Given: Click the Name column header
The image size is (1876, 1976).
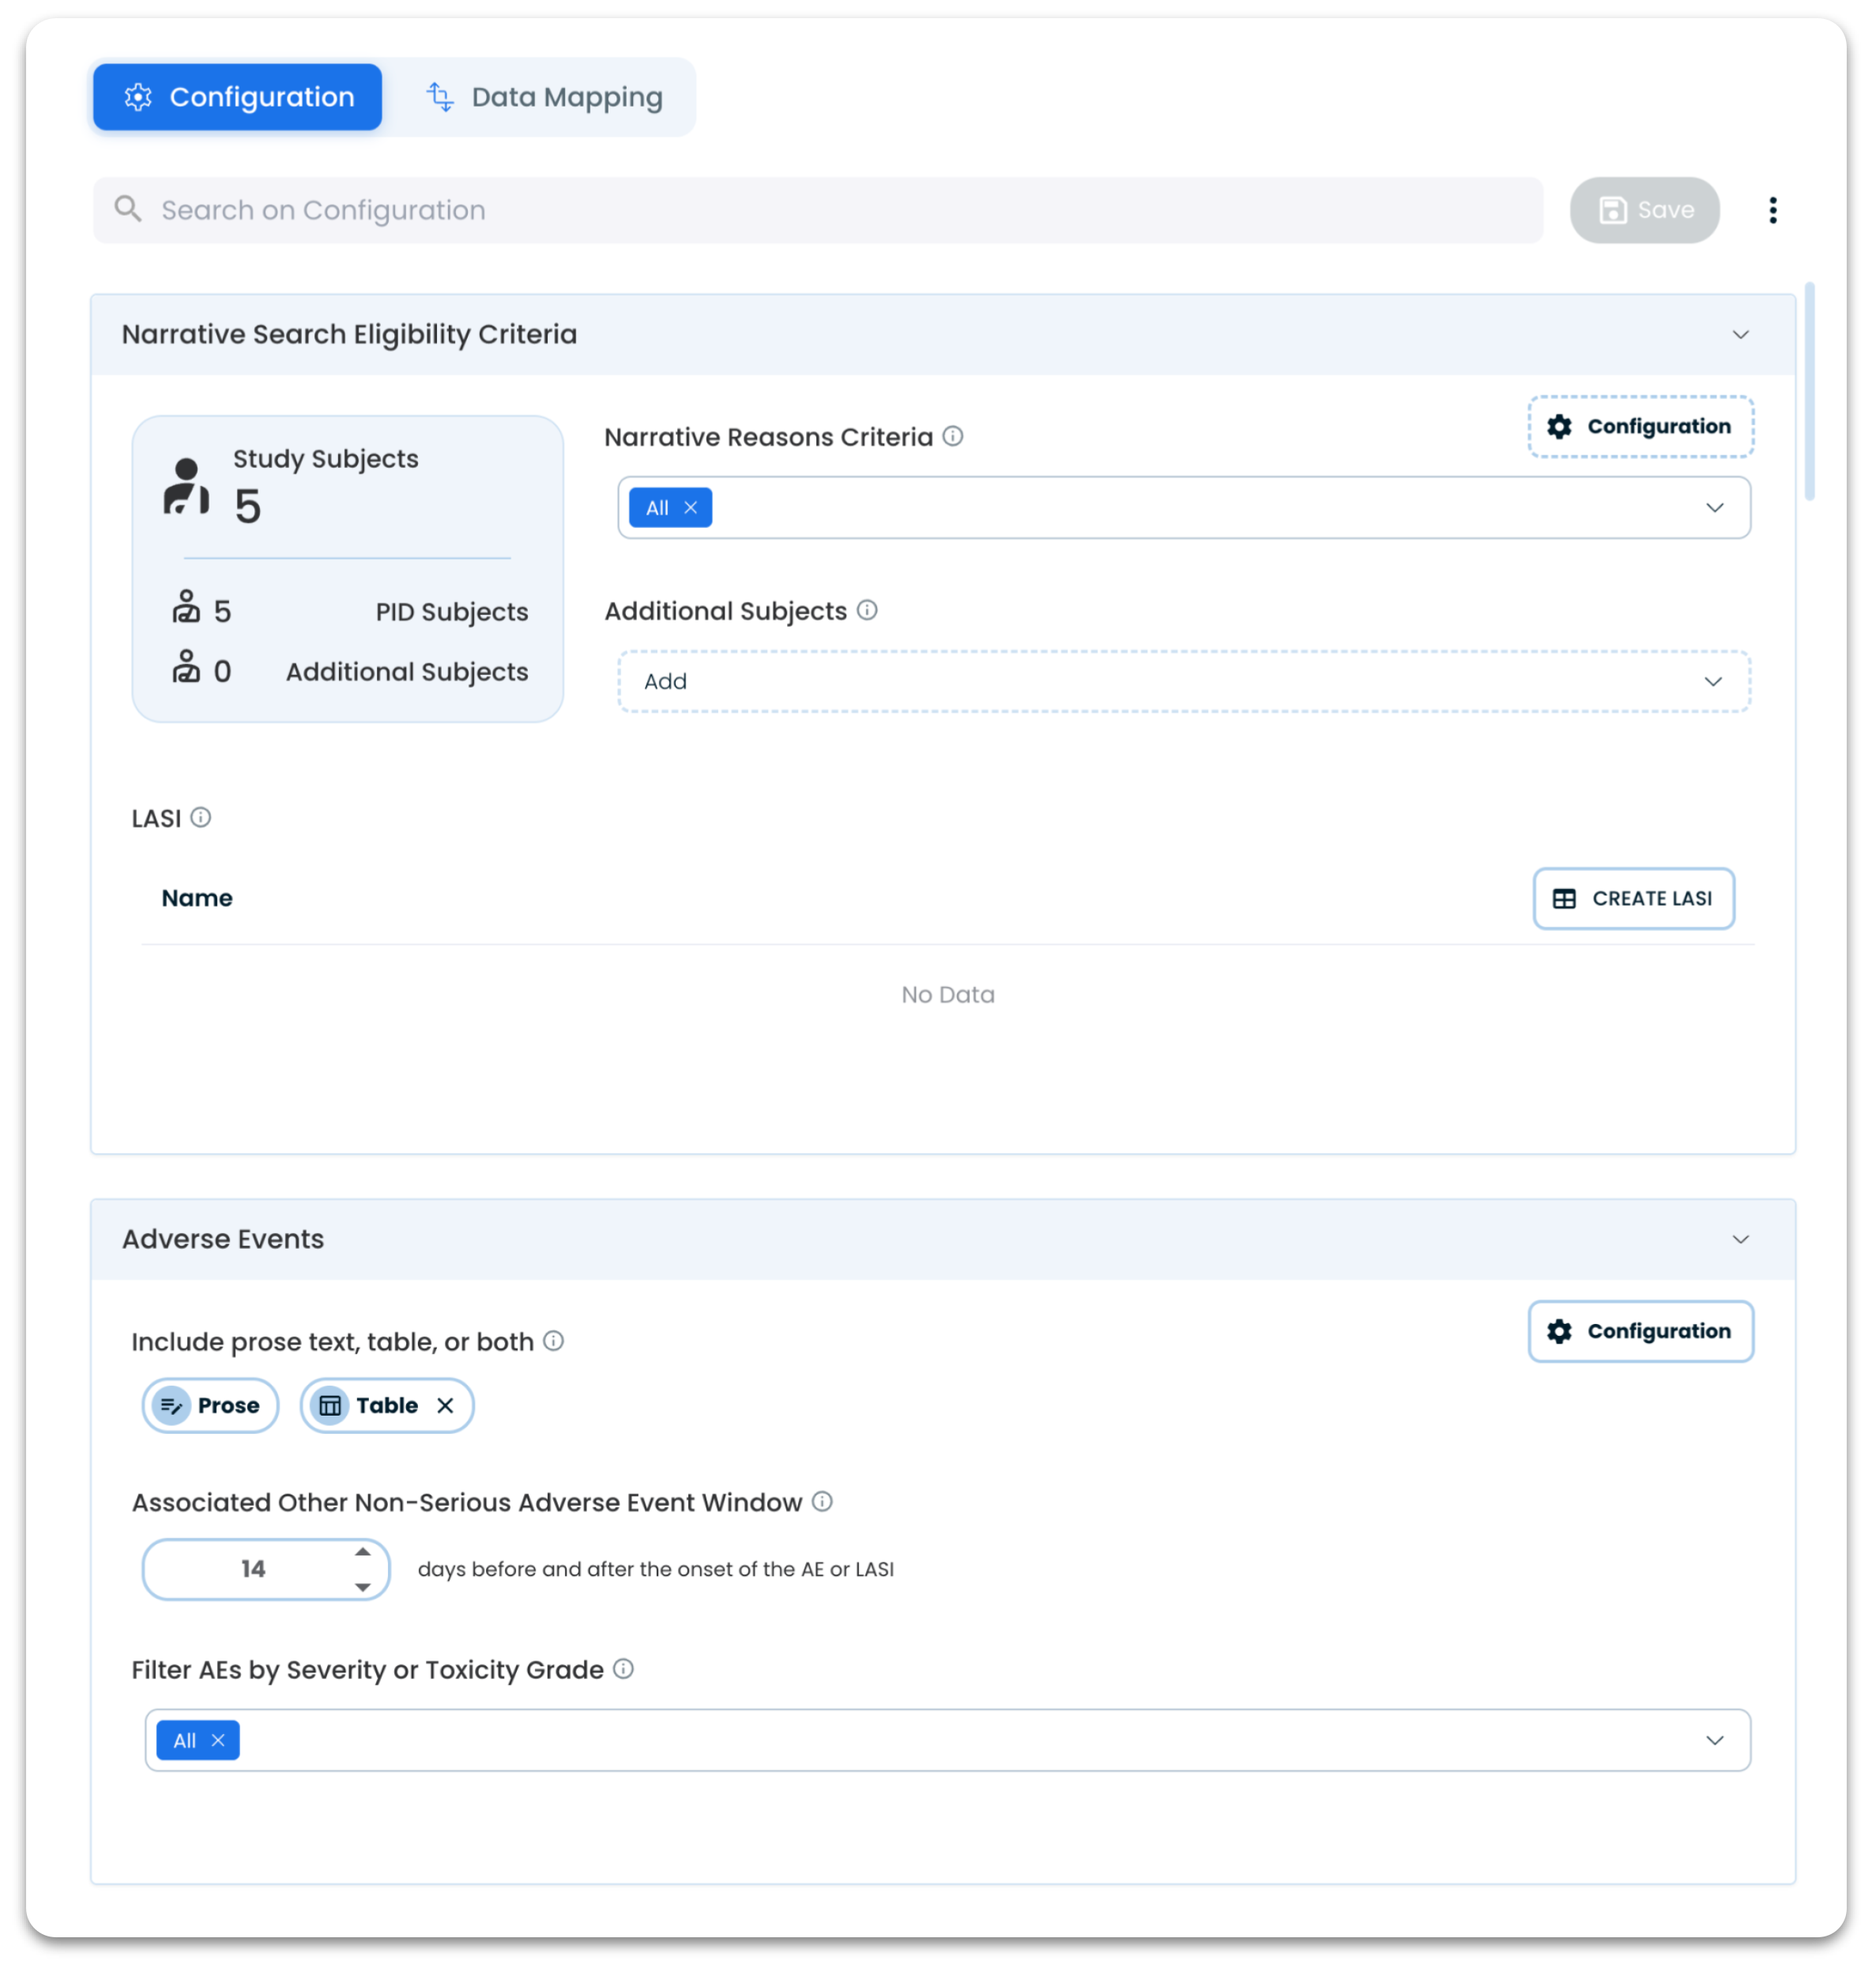Looking at the screenshot, I should 197,898.
